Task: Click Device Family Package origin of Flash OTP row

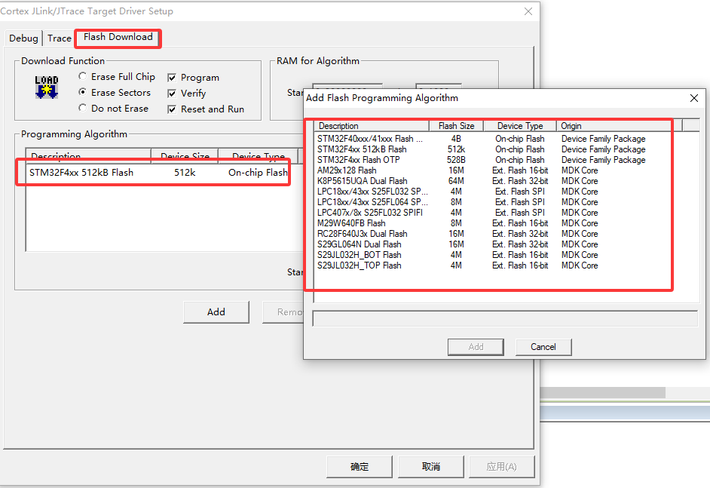Action: [x=604, y=159]
